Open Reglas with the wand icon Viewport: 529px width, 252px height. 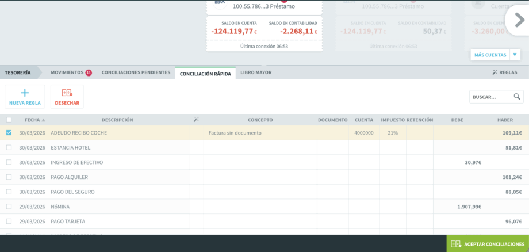click(x=495, y=72)
